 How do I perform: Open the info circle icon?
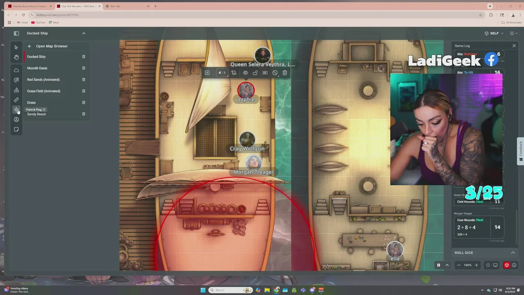[514, 265]
